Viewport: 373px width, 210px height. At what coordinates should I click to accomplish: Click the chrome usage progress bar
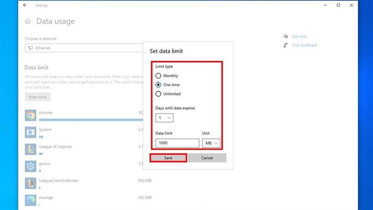(x=91, y=120)
